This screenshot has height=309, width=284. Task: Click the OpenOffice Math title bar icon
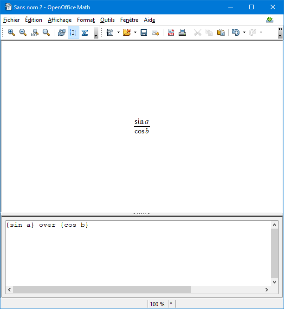point(8,7)
